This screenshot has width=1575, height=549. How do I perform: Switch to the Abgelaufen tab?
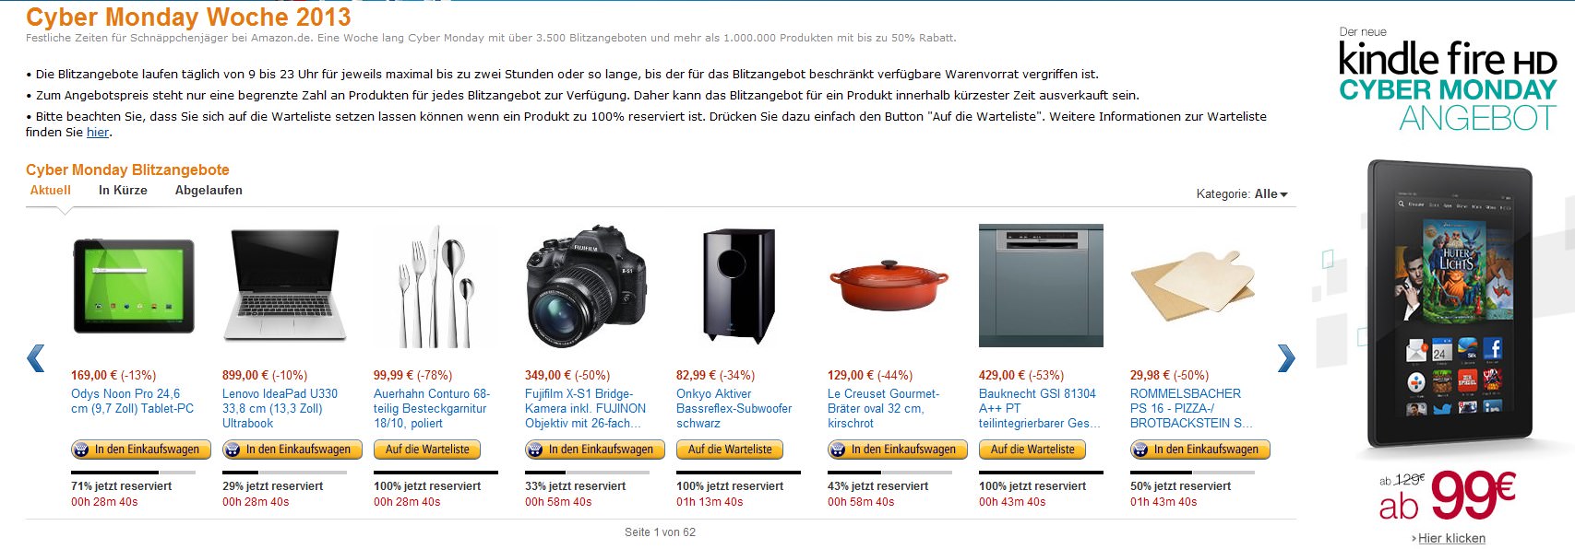209,191
